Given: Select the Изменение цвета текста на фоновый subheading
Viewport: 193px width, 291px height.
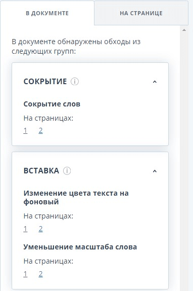Looking at the screenshot, I should pos(76,198).
